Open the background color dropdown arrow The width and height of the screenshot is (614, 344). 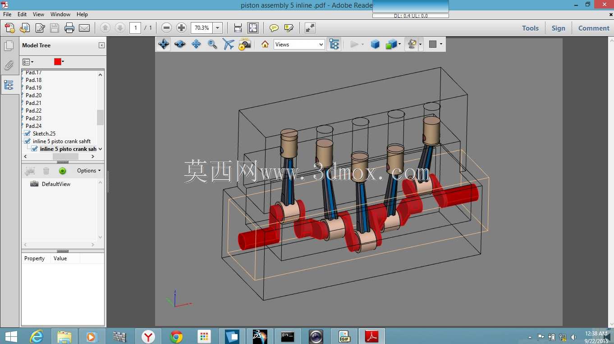point(441,44)
